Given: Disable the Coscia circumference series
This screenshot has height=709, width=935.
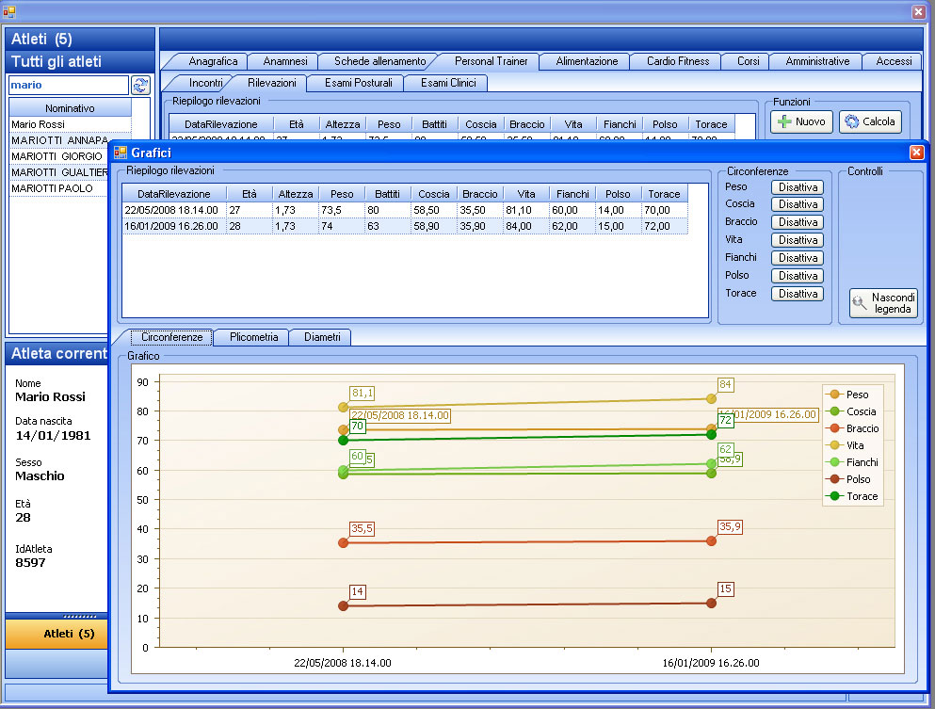Looking at the screenshot, I should (x=797, y=204).
